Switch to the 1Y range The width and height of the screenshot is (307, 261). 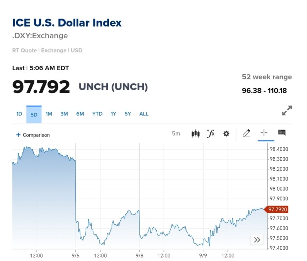click(x=113, y=114)
